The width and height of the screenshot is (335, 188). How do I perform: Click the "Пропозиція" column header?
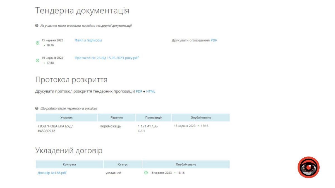tap(153, 117)
